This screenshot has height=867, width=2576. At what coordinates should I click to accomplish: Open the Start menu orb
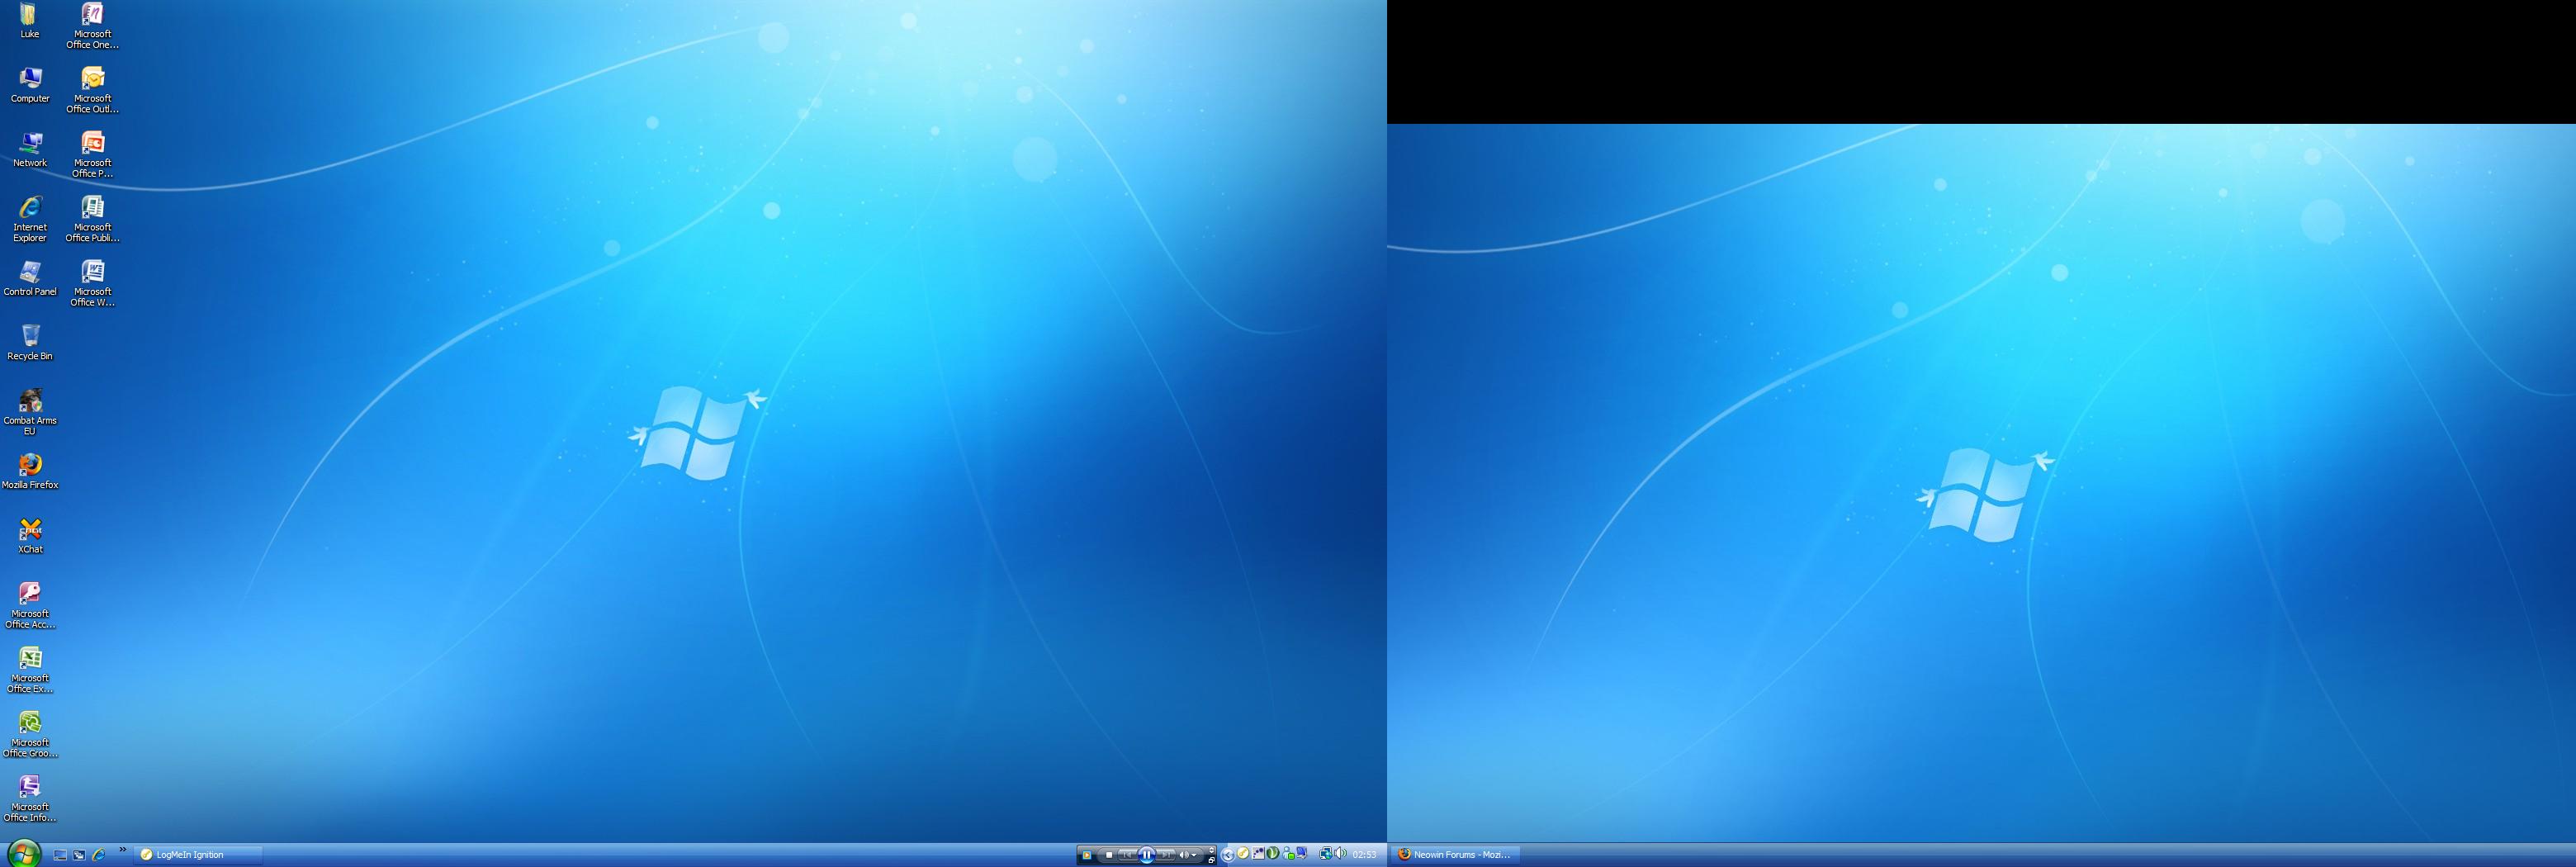[x=23, y=853]
